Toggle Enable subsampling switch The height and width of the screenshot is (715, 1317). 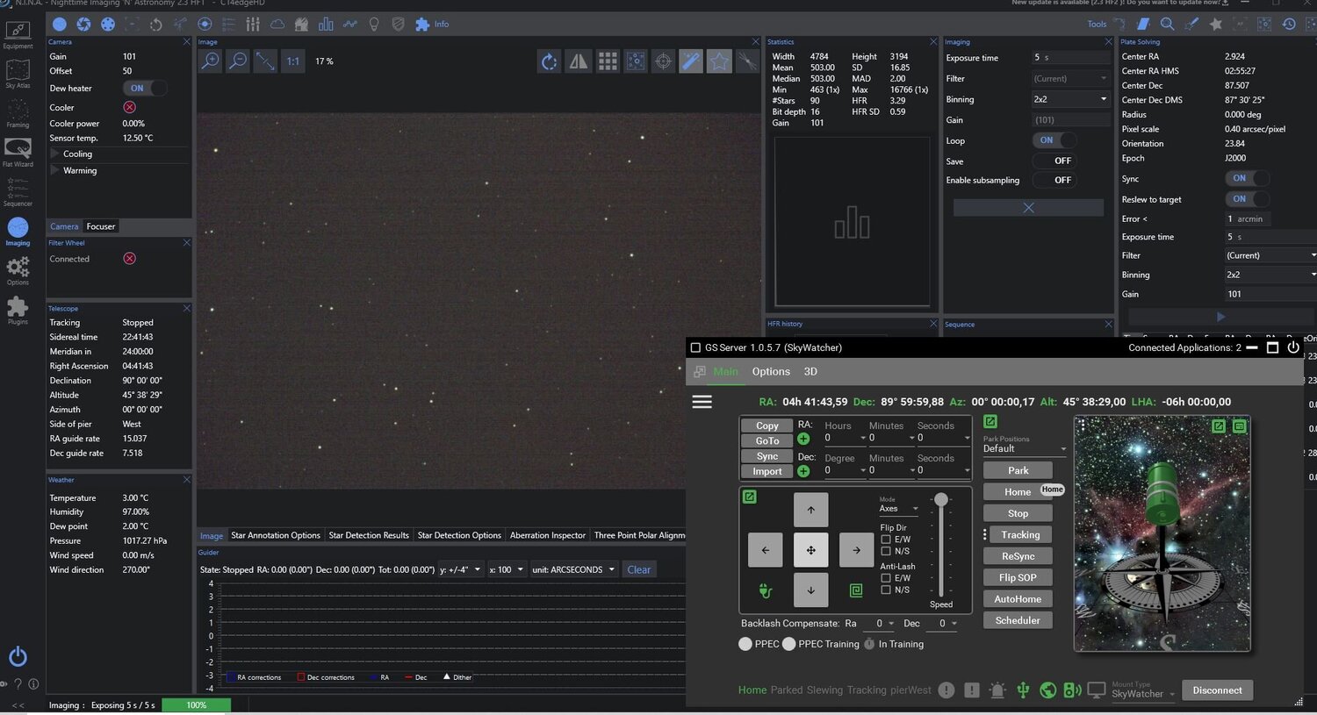click(x=1054, y=180)
